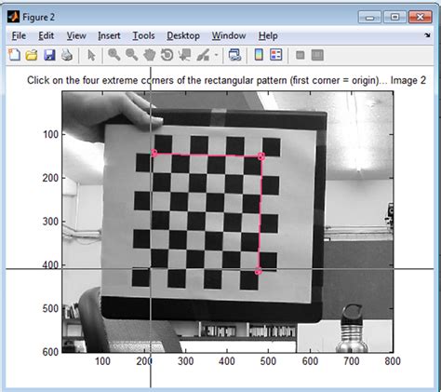
Task: Click the Figure 2 title text
Action: click(x=39, y=17)
